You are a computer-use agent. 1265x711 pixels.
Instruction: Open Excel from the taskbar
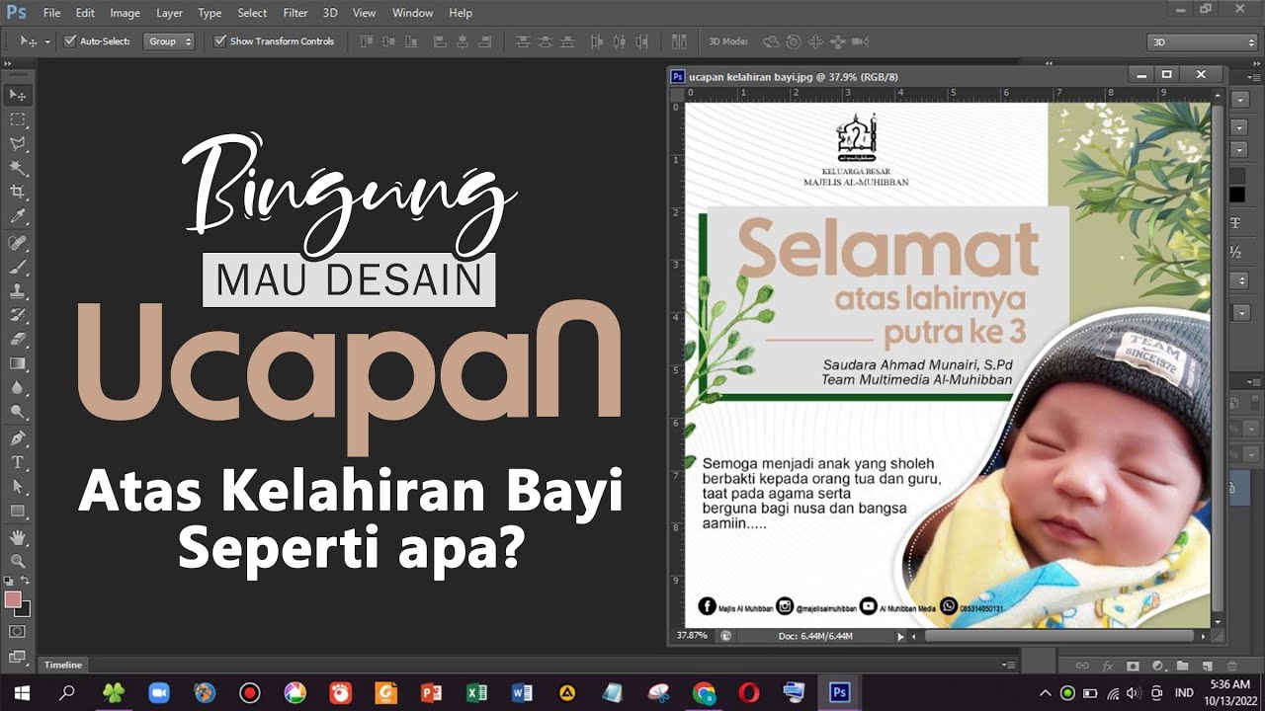click(476, 693)
